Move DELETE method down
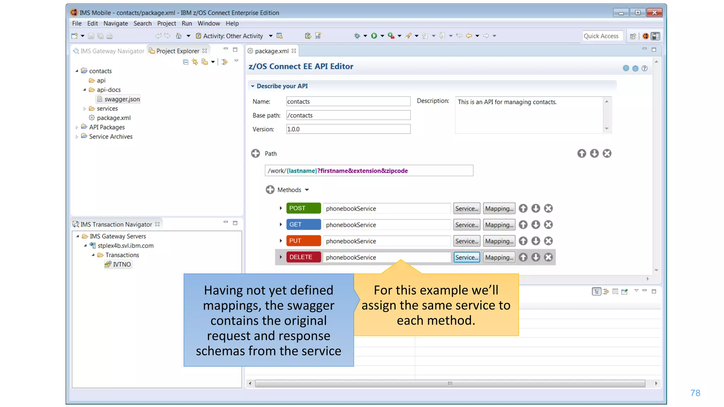724x407 pixels. click(536, 257)
